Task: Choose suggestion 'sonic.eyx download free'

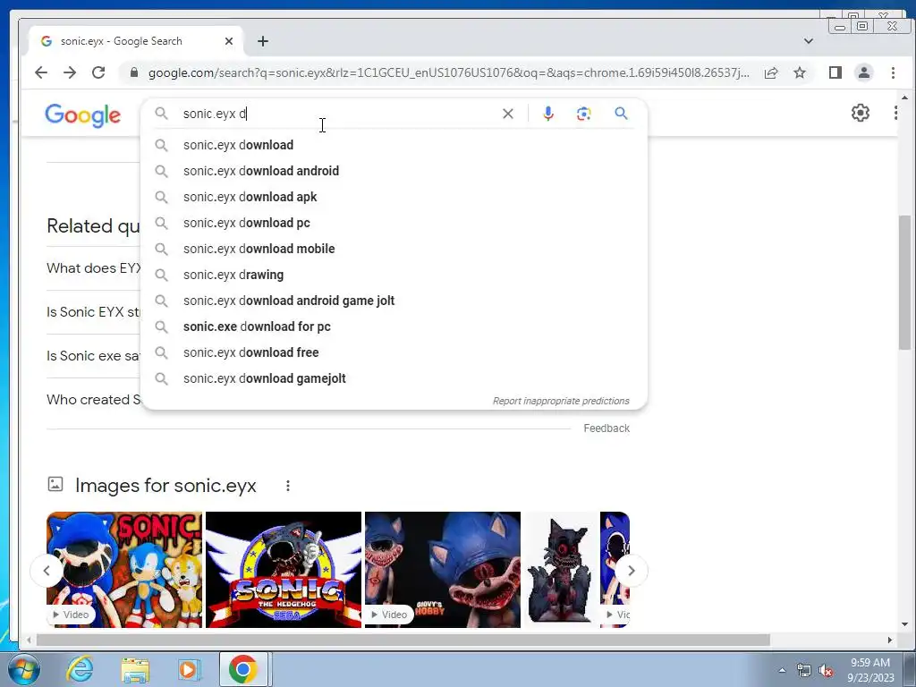Action: 394,352
